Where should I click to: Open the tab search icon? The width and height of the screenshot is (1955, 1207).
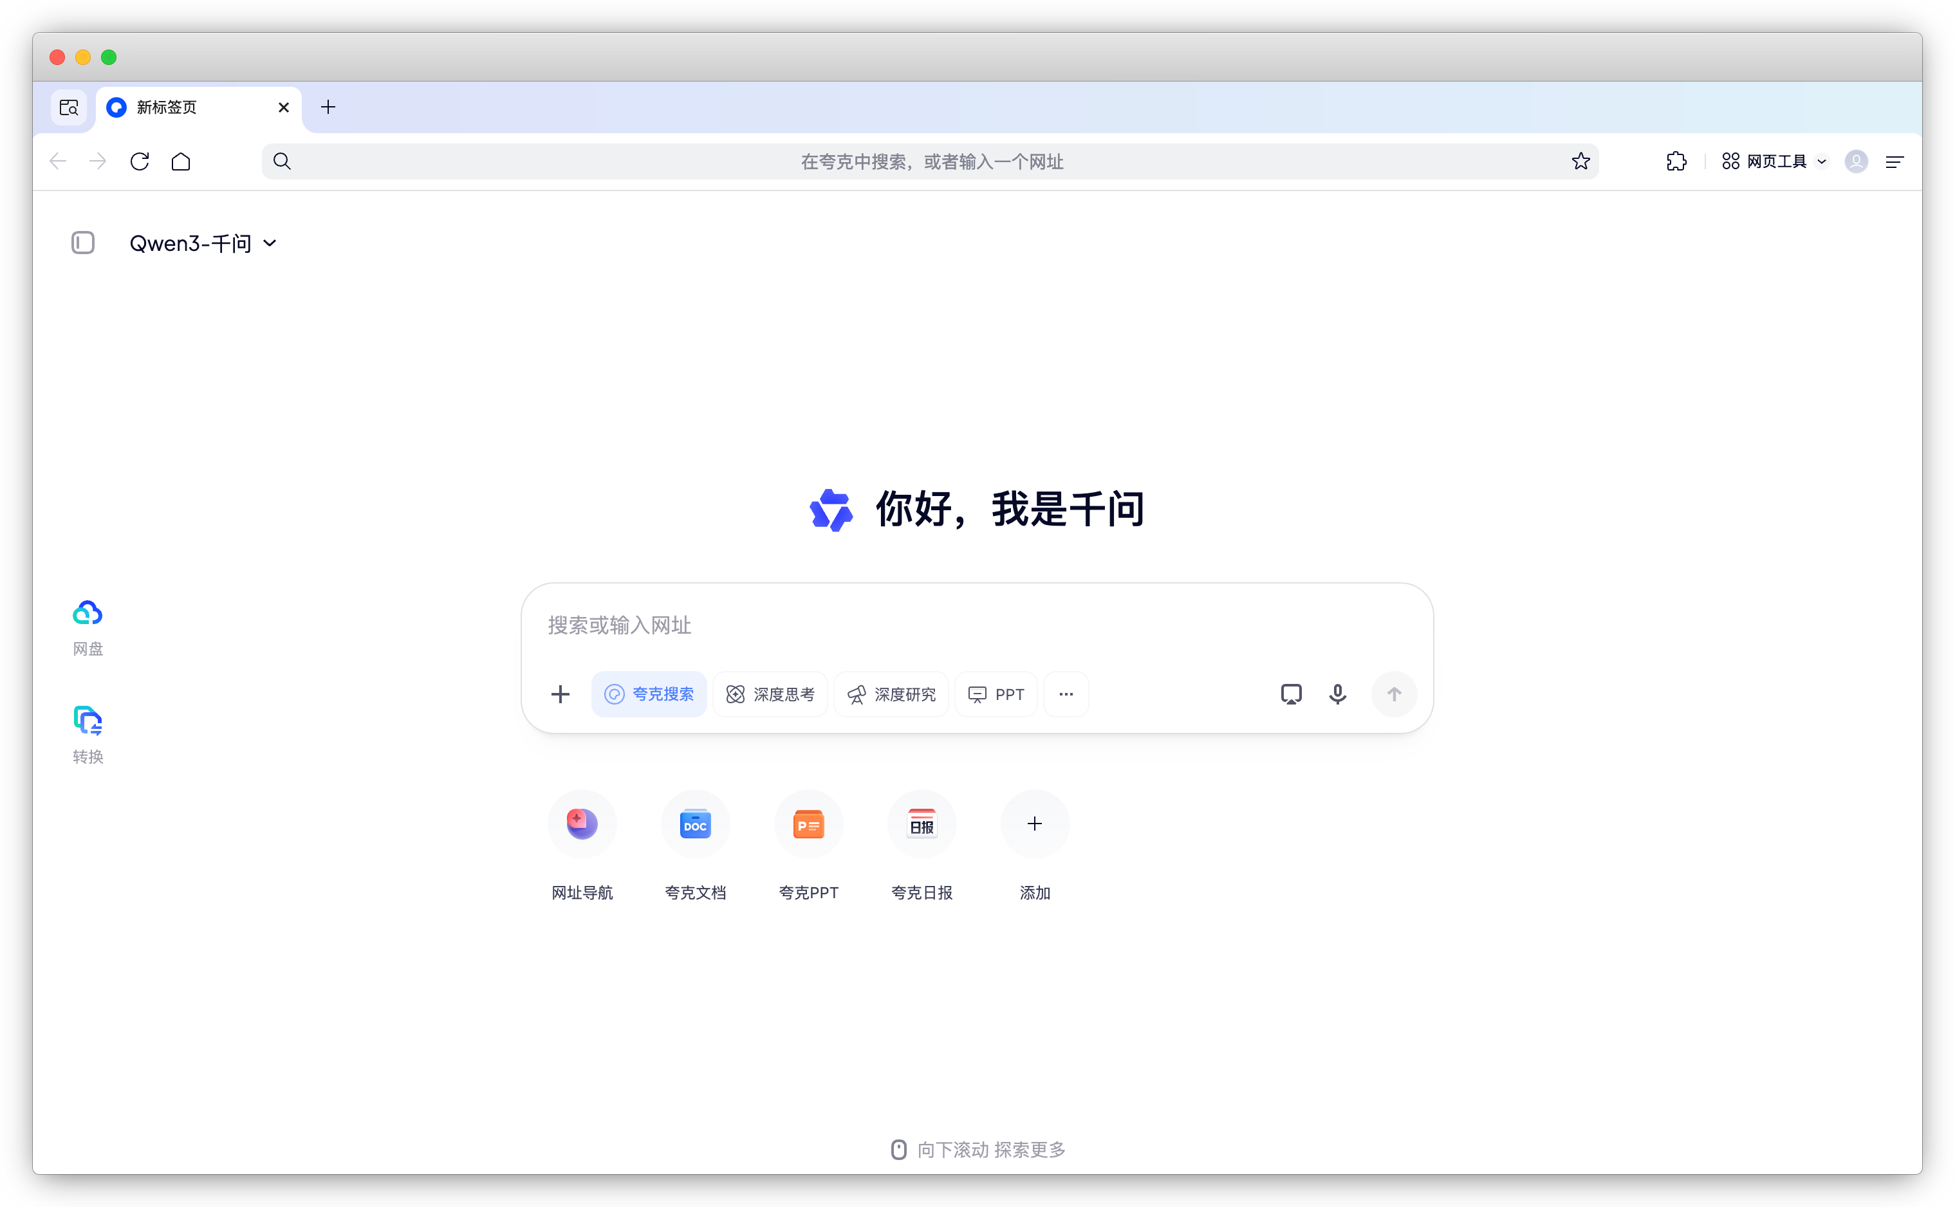coord(69,107)
